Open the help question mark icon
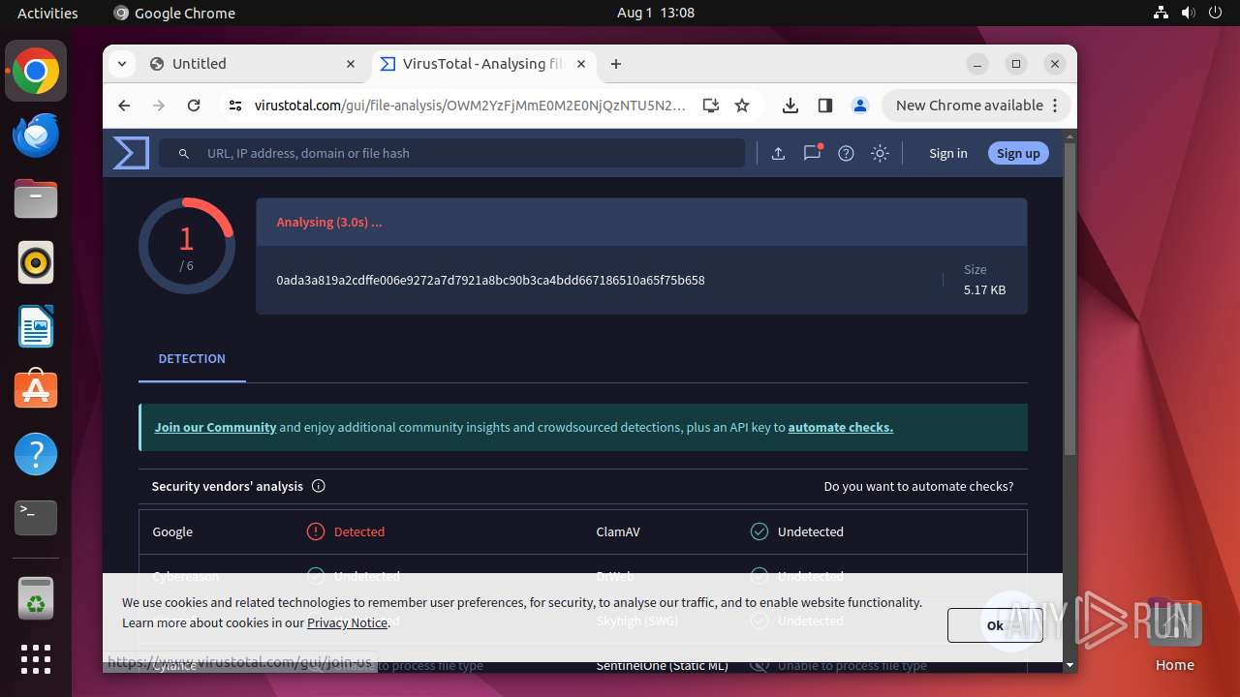The height and width of the screenshot is (697, 1240). [x=846, y=153]
